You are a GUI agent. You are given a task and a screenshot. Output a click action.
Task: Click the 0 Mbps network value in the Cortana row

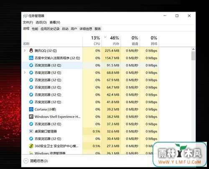coord(151,109)
